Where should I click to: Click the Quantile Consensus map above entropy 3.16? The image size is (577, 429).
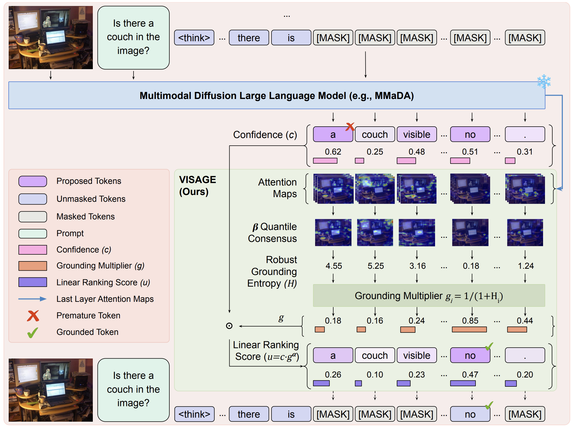417,233
